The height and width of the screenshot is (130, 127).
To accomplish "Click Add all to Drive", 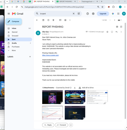I will click(x=86, y=88).
